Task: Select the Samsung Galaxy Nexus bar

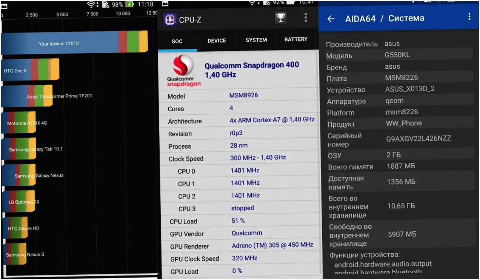Action: pos(18,175)
